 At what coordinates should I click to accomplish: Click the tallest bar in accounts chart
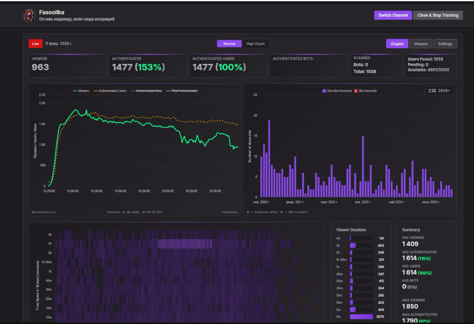click(x=269, y=158)
